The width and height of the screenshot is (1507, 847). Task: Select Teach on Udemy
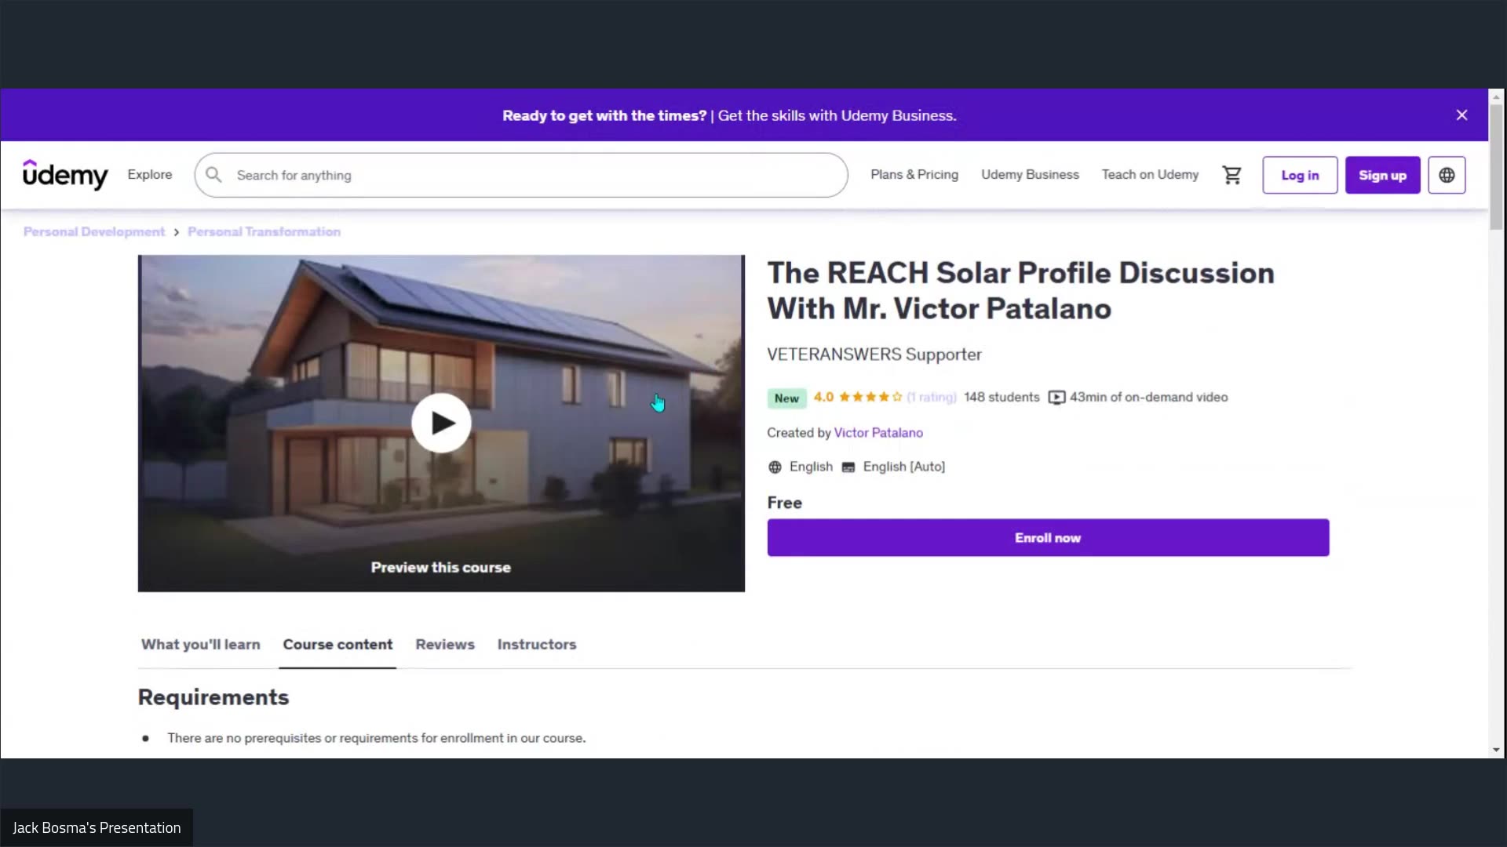point(1149,175)
